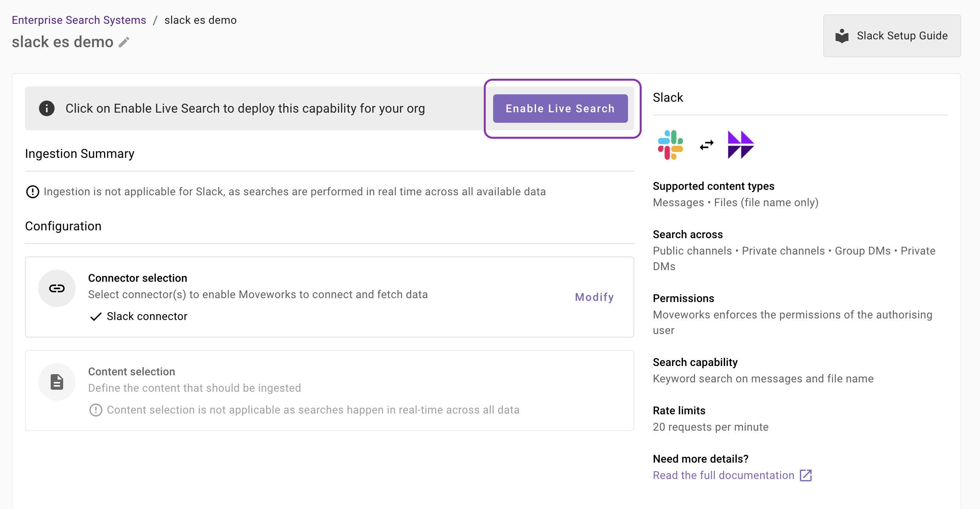Click the external link icon after documentation
The height and width of the screenshot is (509, 980).
pyautogui.click(x=806, y=475)
